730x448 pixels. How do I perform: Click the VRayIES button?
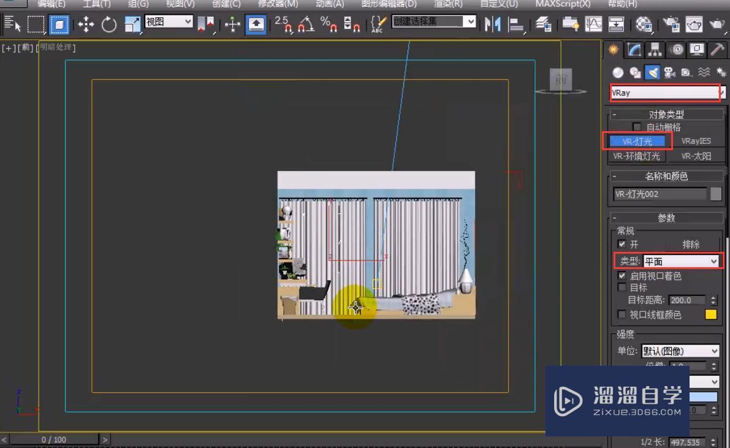click(696, 141)
